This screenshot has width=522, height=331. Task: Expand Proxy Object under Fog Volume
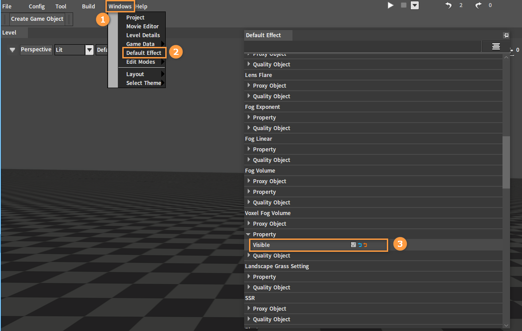tap(248, 181)
